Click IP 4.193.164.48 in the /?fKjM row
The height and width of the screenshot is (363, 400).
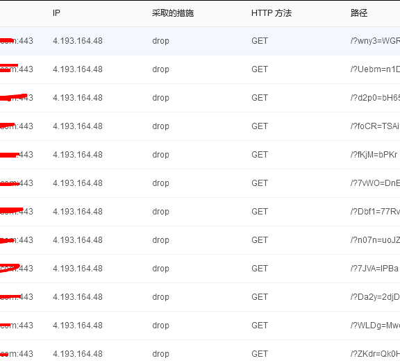tap(78, 155)
